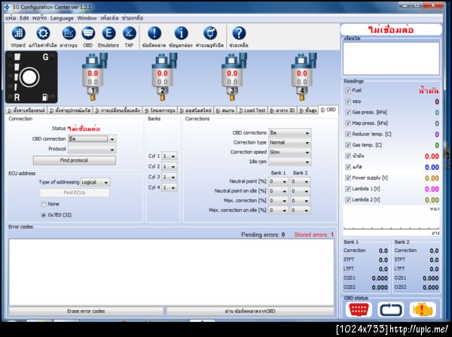Viewport: 452px width, 337px height.
Task: Open the Correction speed dropdown
Action: [290, 152]
